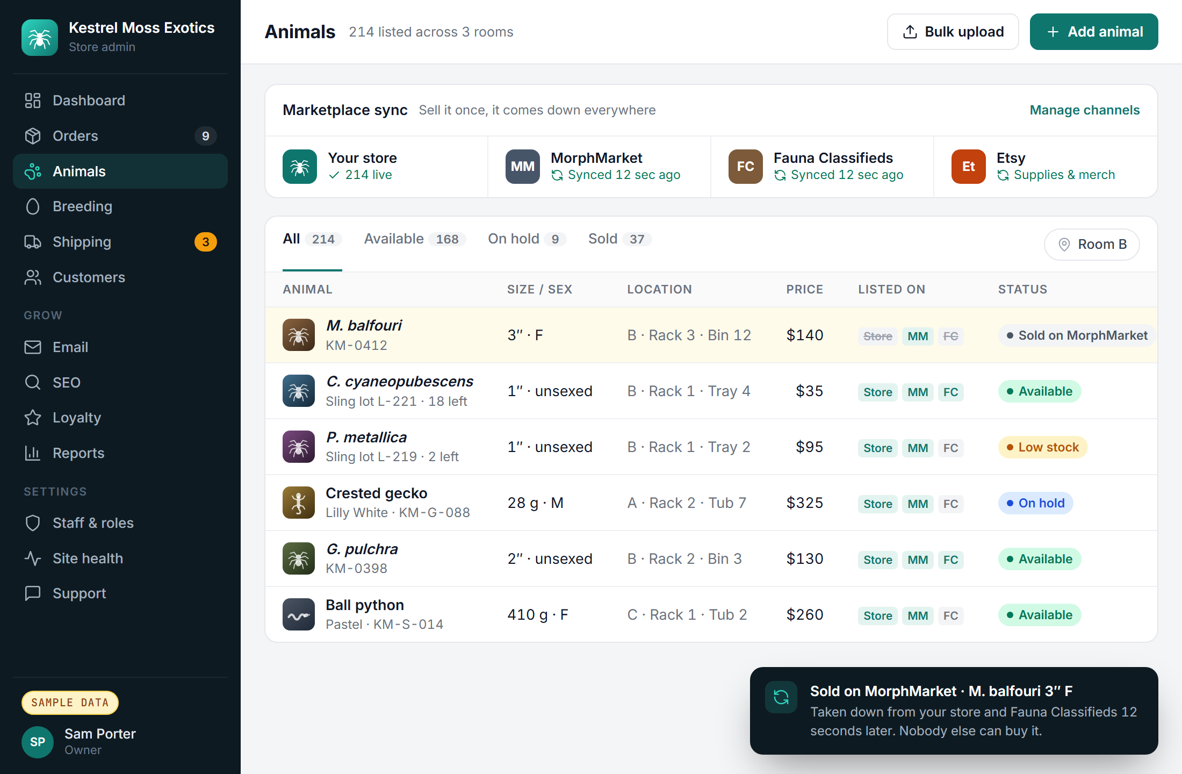The width and height of the screenshot is (1182, 774).
Task: Open Email under Grow
Action: pos(120,347)
